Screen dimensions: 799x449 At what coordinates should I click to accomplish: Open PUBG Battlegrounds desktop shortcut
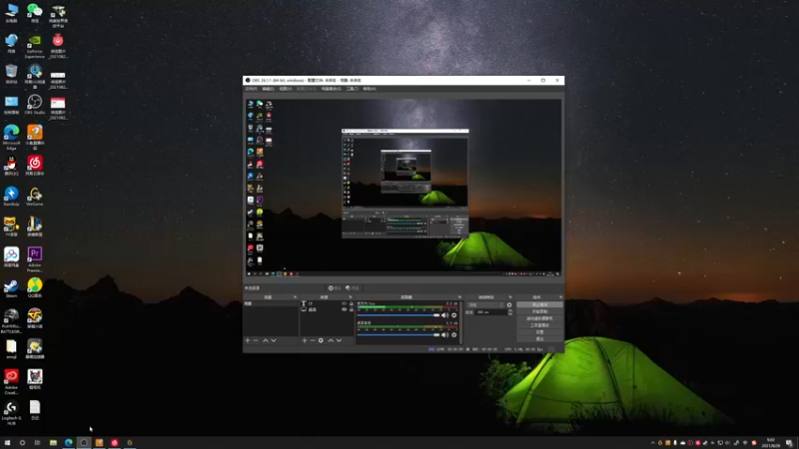pyautogui.click(x=11, y=320)
